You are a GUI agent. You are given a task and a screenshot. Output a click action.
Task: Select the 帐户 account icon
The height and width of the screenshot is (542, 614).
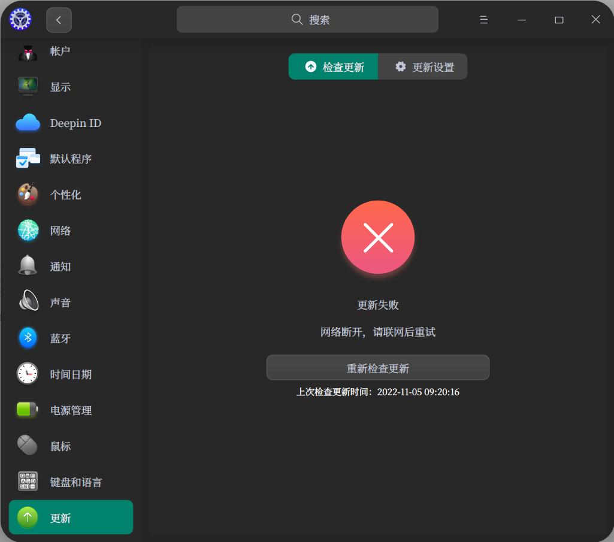coord(28,50)
